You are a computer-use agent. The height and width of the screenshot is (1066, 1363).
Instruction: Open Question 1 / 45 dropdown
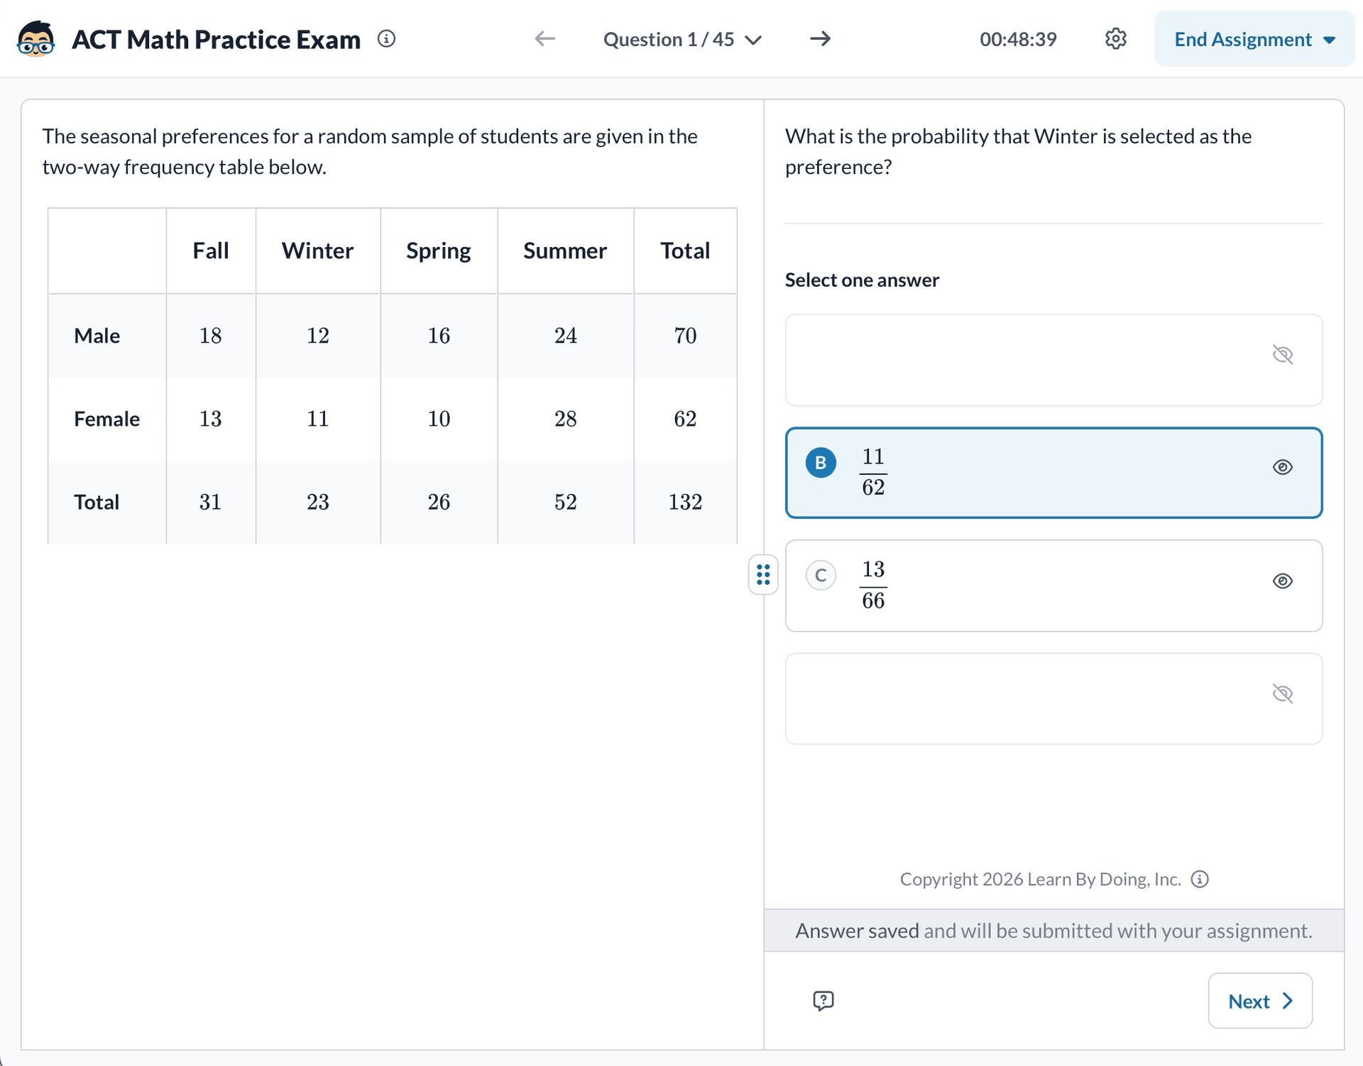(x=682, y=40)
